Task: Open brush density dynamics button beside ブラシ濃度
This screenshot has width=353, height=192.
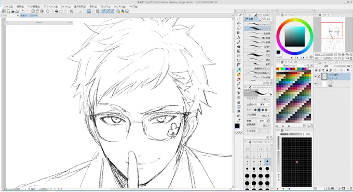Action: click(x=269, y=116)
